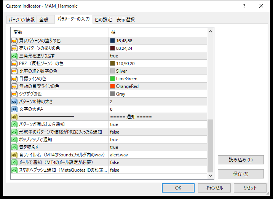Open the 16,48,88 color value dropdown
Screen dimensions: 273x199
click(158, 41)
